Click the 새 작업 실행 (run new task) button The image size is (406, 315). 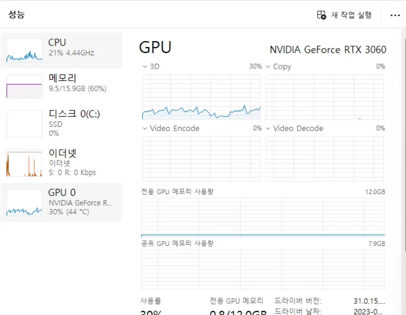coord(344,15)
